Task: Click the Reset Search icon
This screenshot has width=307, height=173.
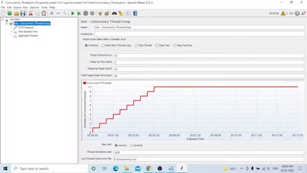Action: 121,13
